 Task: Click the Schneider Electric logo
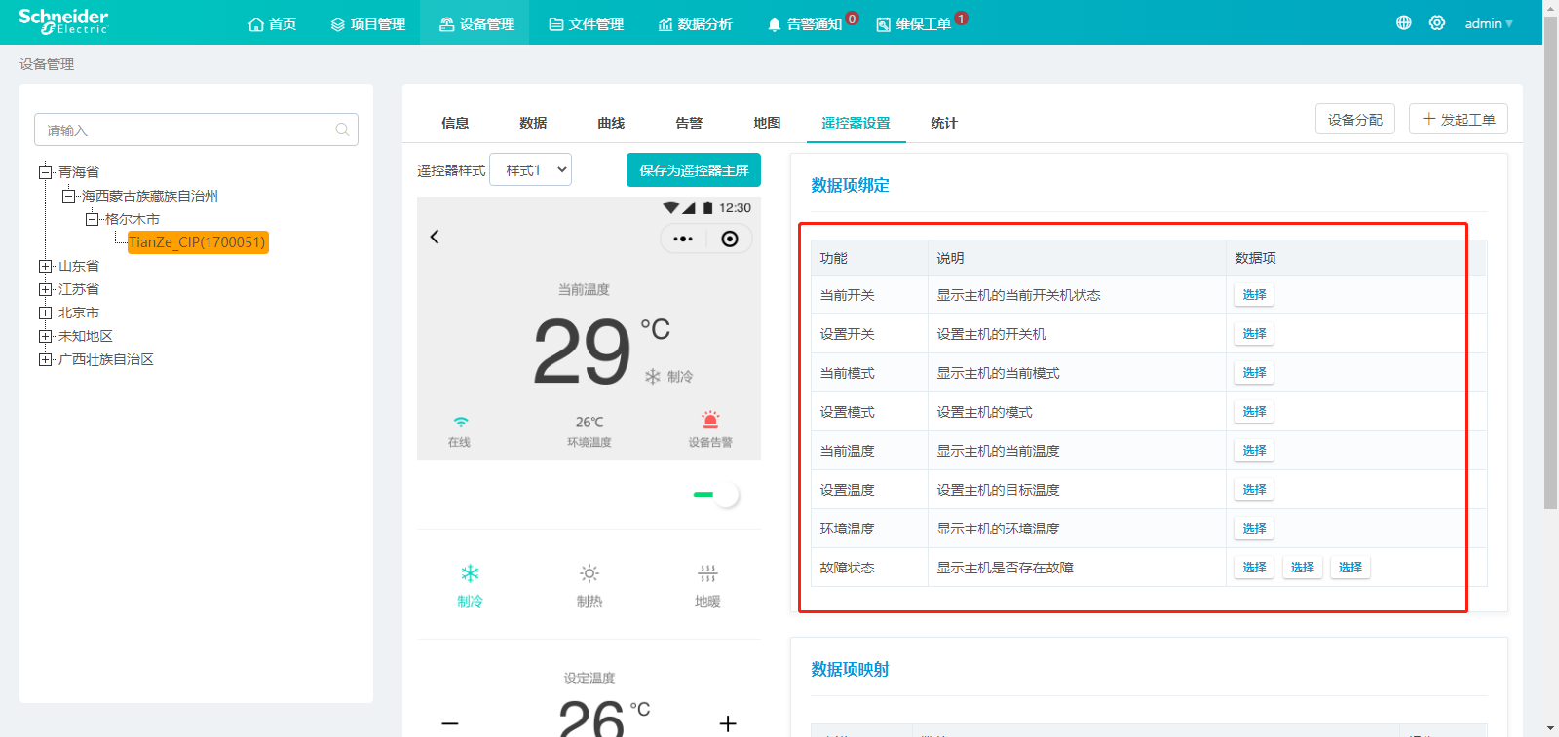(63, 21)
